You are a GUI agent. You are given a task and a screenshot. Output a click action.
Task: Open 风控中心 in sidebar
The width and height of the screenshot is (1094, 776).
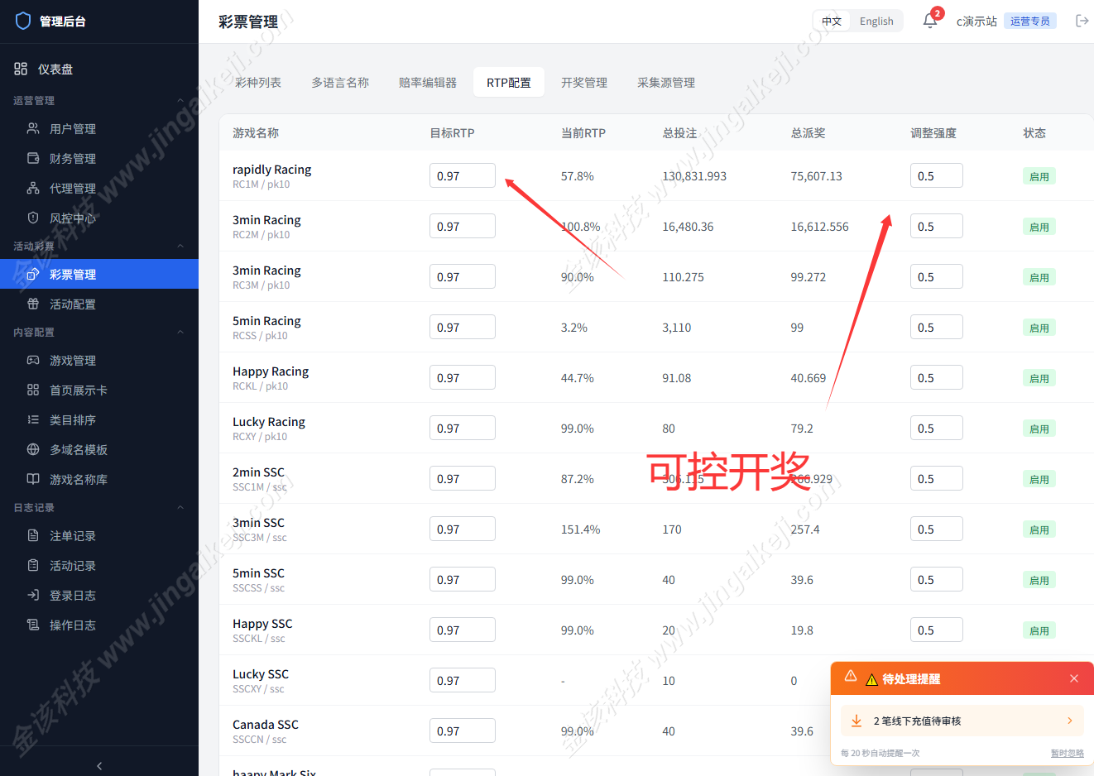(99, 218)
